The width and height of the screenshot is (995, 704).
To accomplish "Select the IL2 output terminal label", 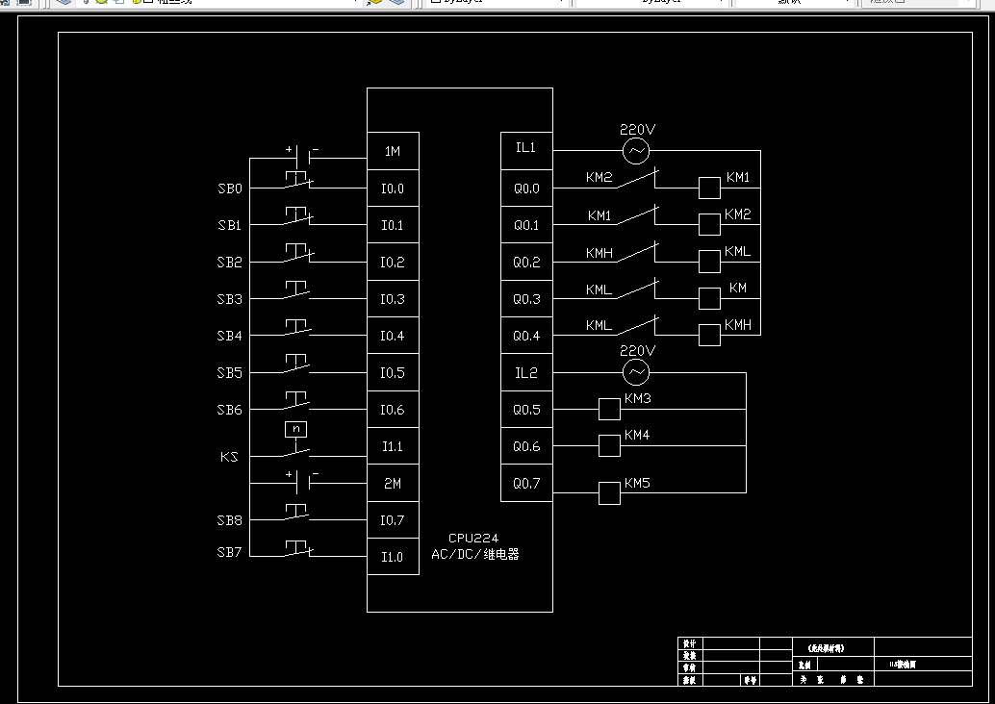I will coord(526,372).
